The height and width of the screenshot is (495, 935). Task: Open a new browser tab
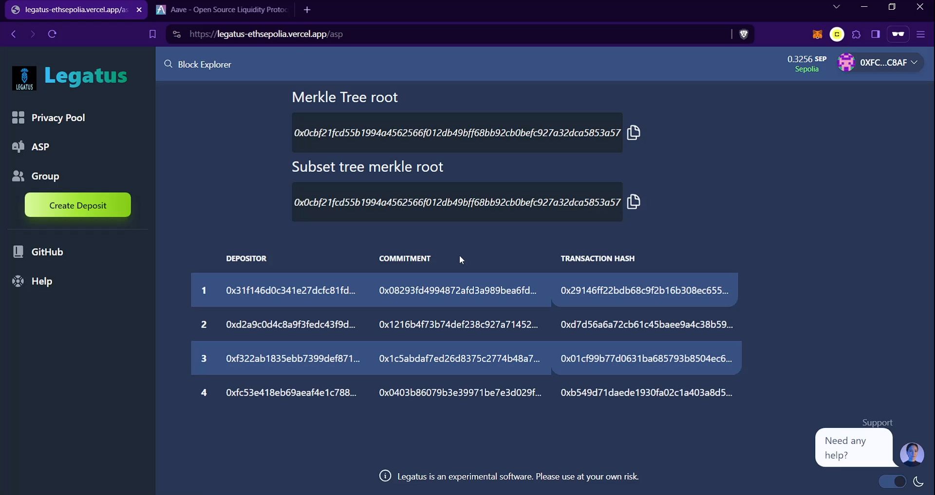[x=307, y=10]
